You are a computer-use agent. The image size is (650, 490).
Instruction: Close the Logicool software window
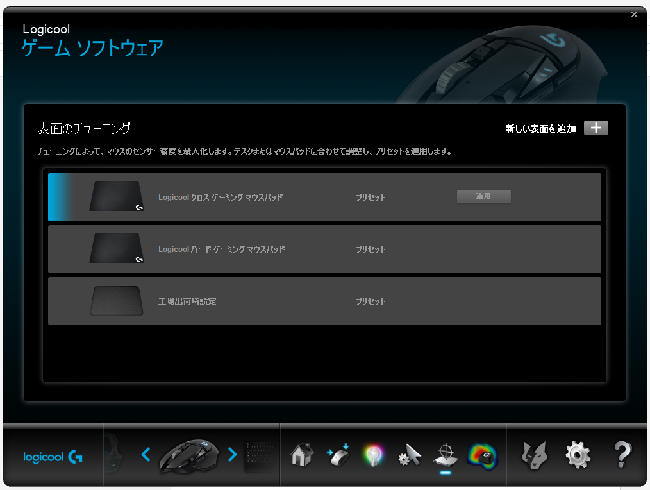point(634,15)
